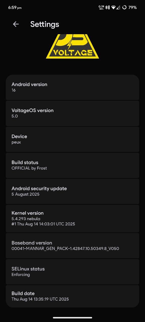Tap the Wi-Fi status bar icon
Viewport: 145px width, 322px height.
[114, 8]
